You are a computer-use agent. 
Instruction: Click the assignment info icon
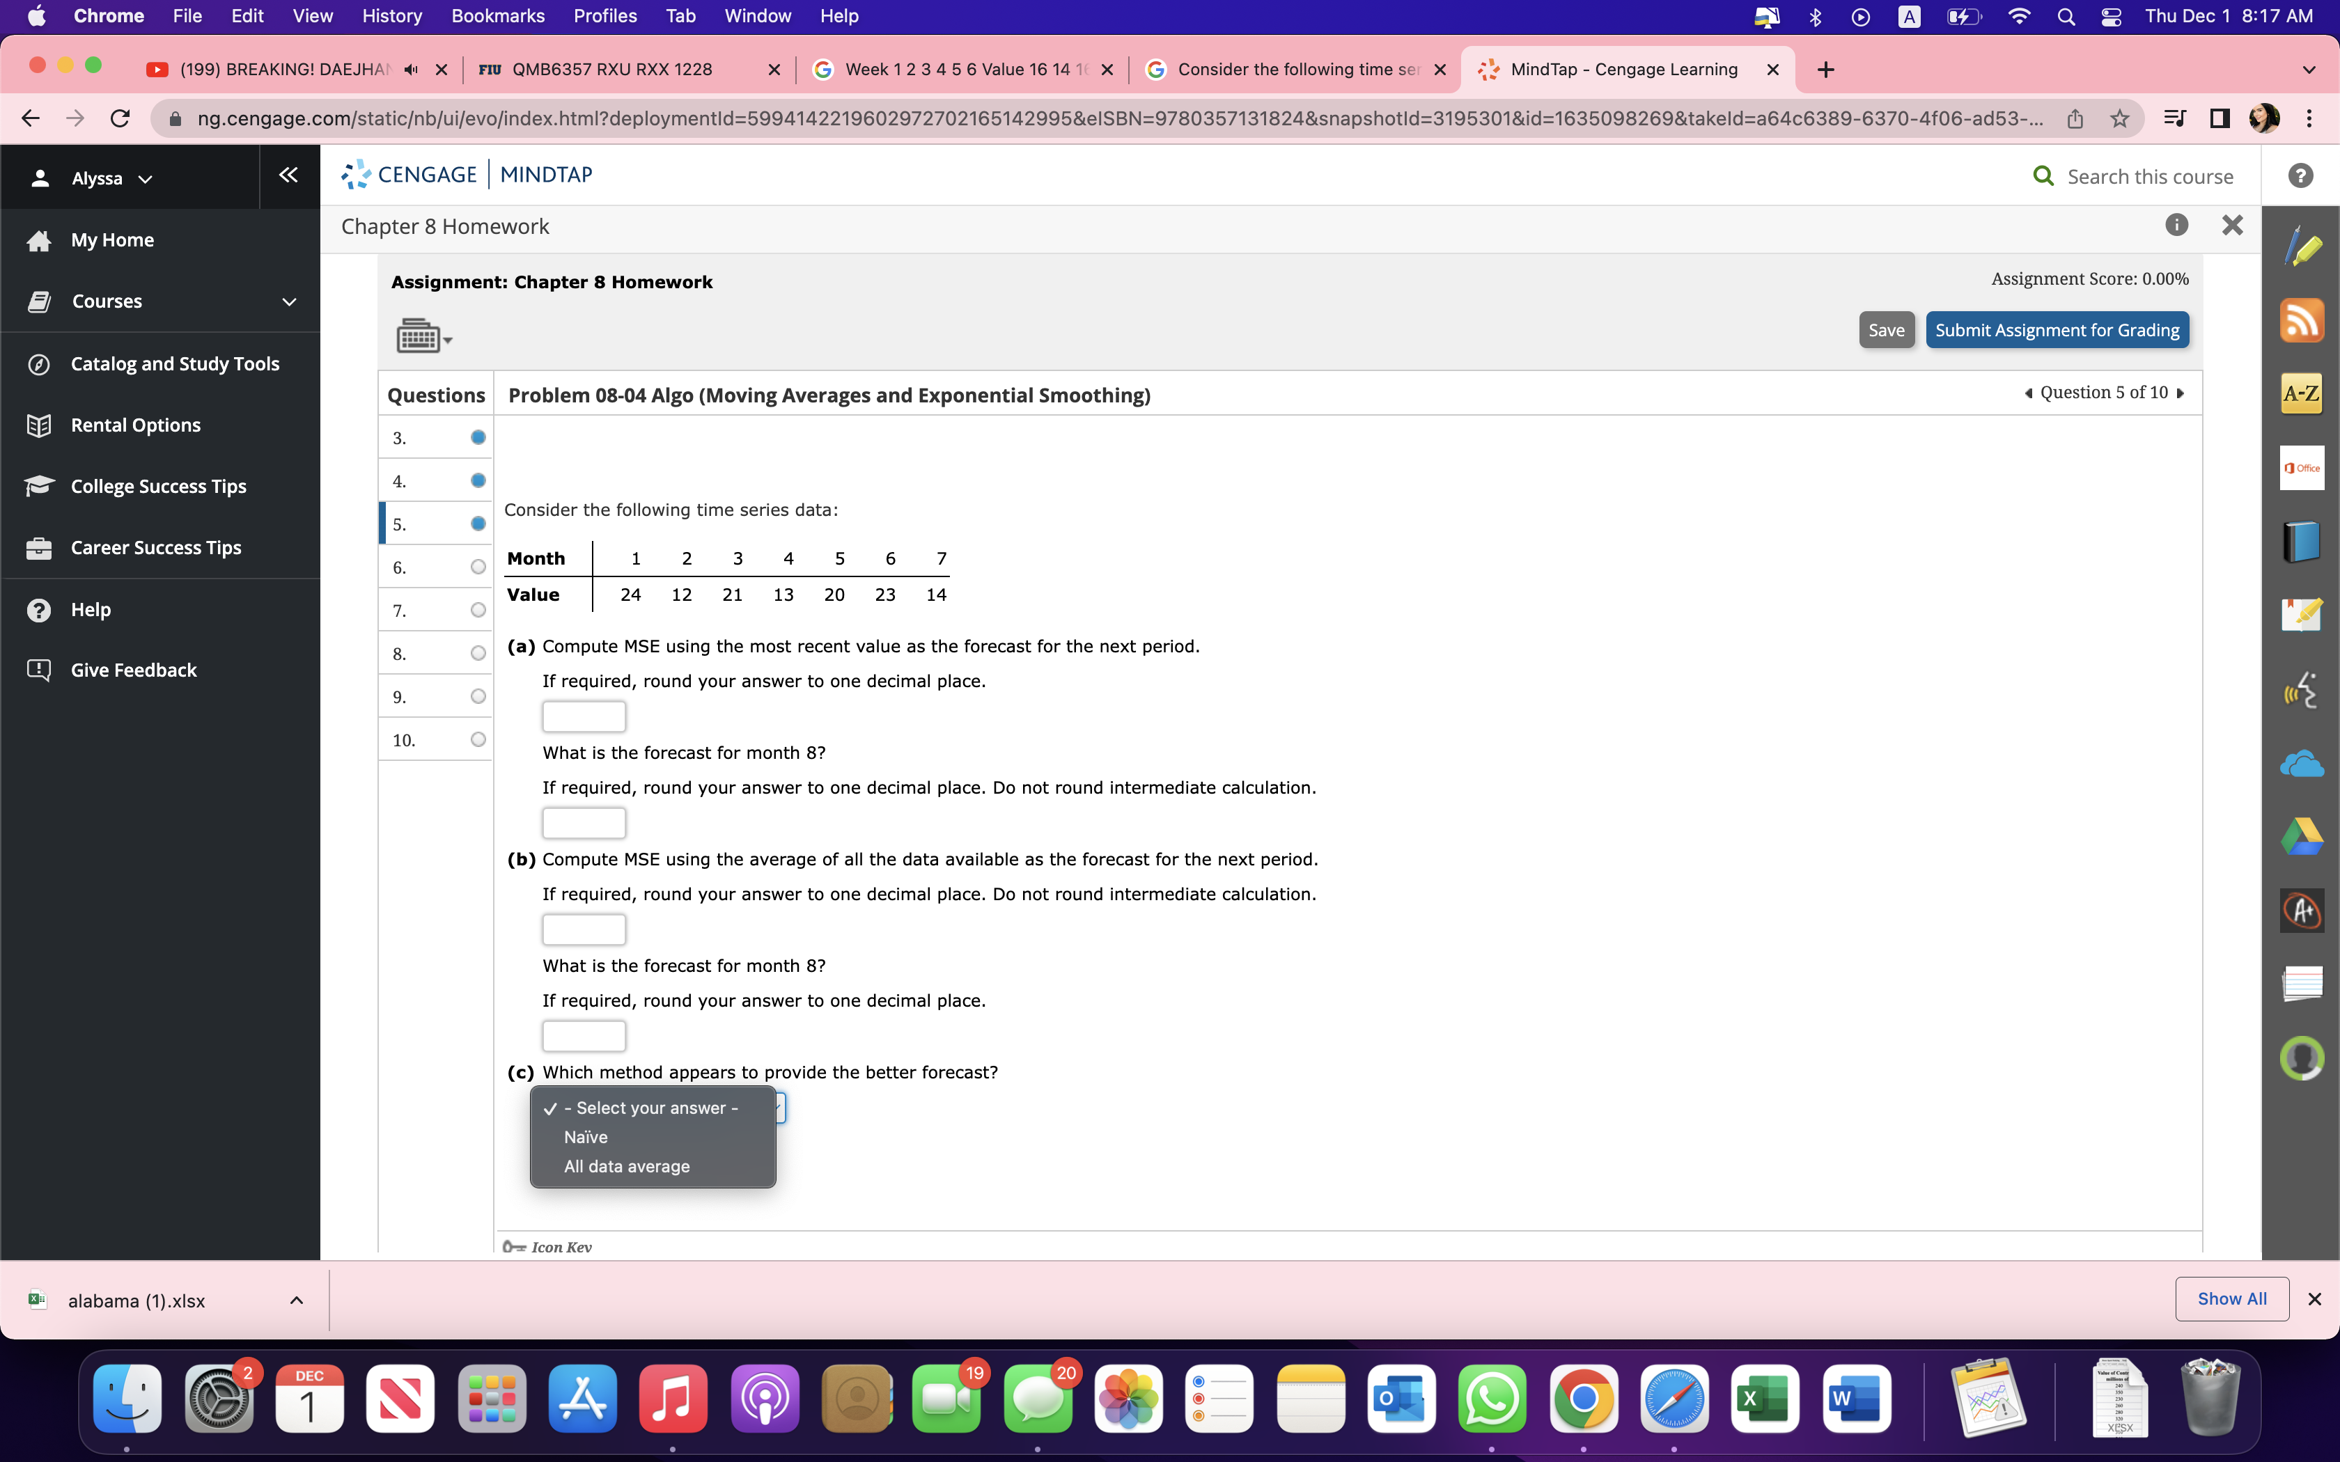(2176, 226)
